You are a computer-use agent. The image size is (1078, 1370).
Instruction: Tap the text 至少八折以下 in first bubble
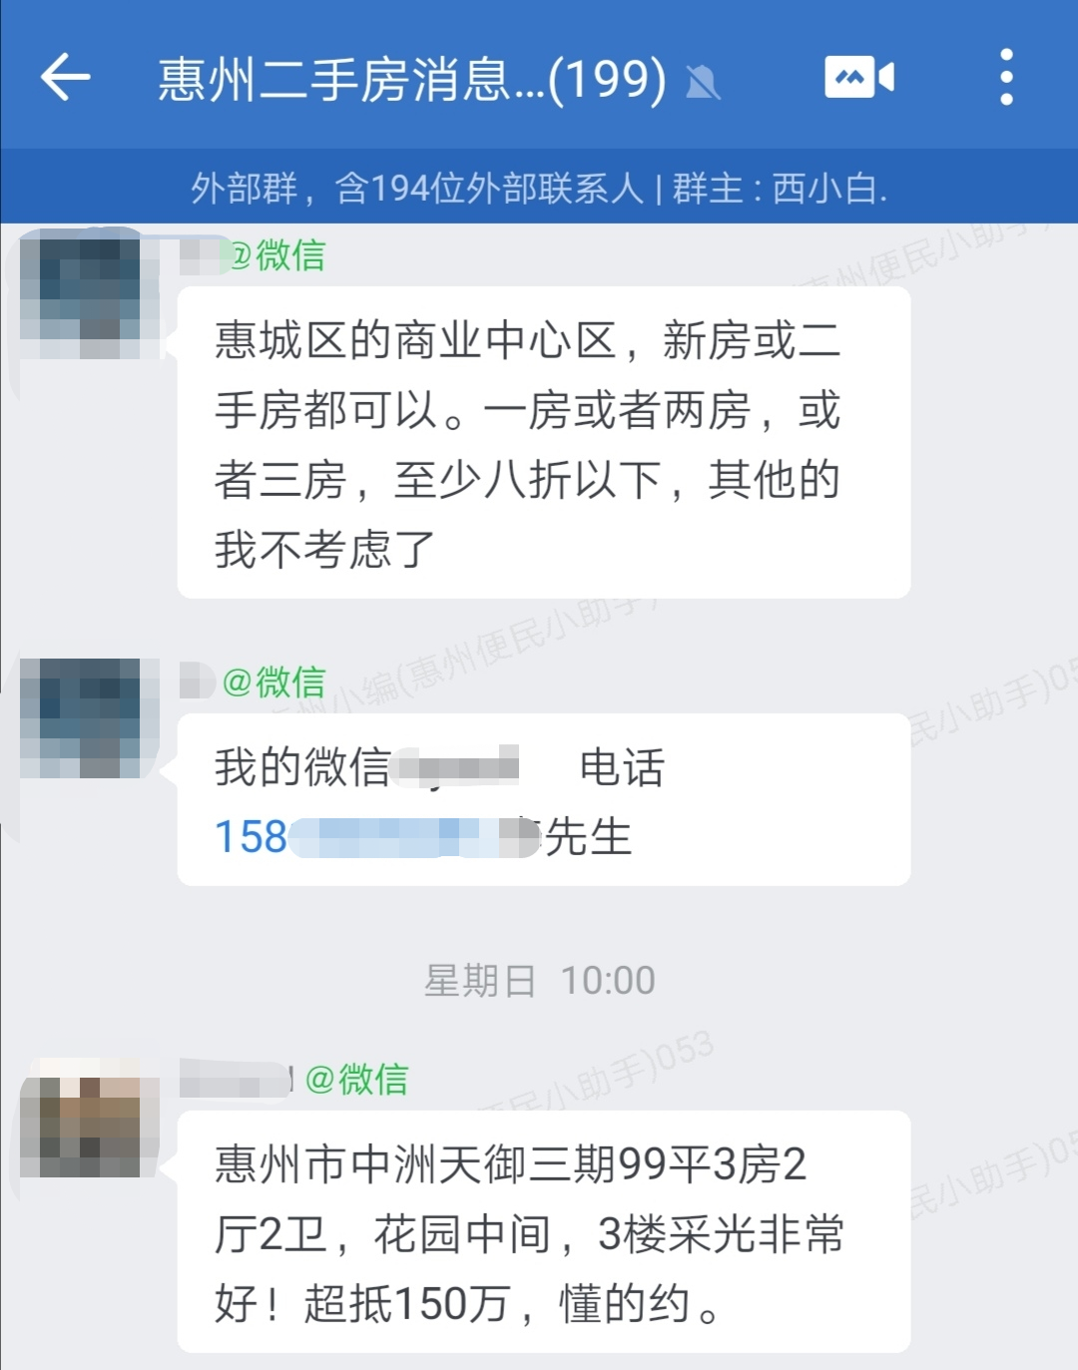coord(528,480)
